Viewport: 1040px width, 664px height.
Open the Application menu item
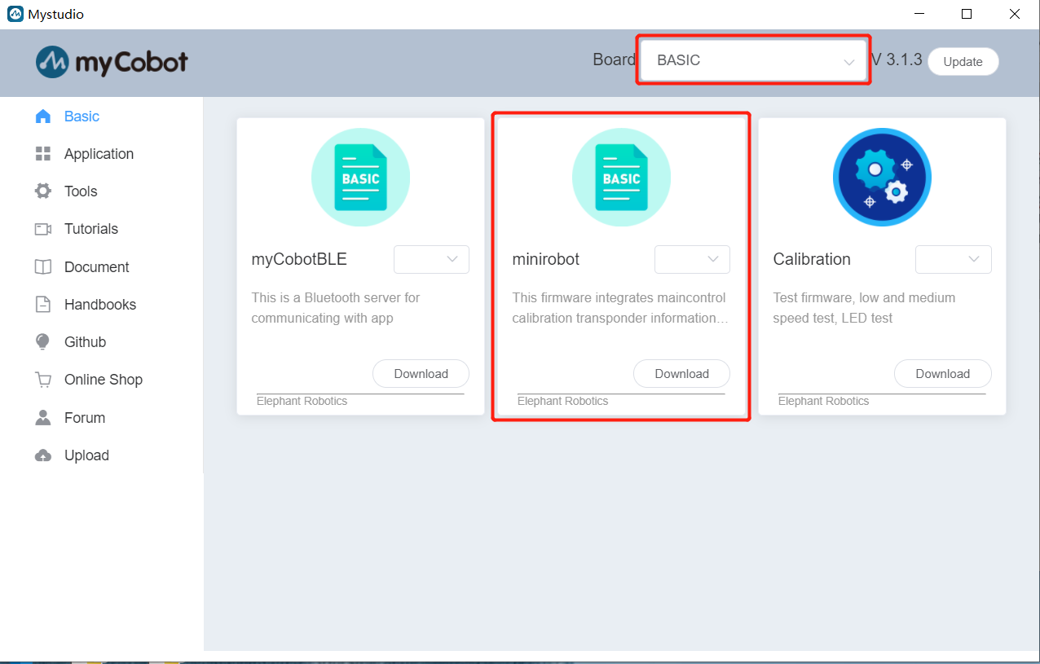[99, 154]
